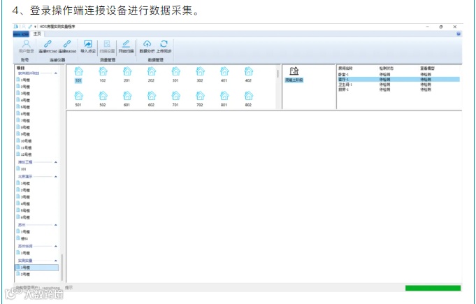Select 2号楼 under 实测实量 group
This screenshot has width=476, height=304.
point(23,274)
